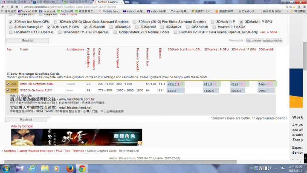Check 3DMark (2013) Fire Strike Standard Graphics
Viewport: 307px width, 173px height.
point(135,22)
